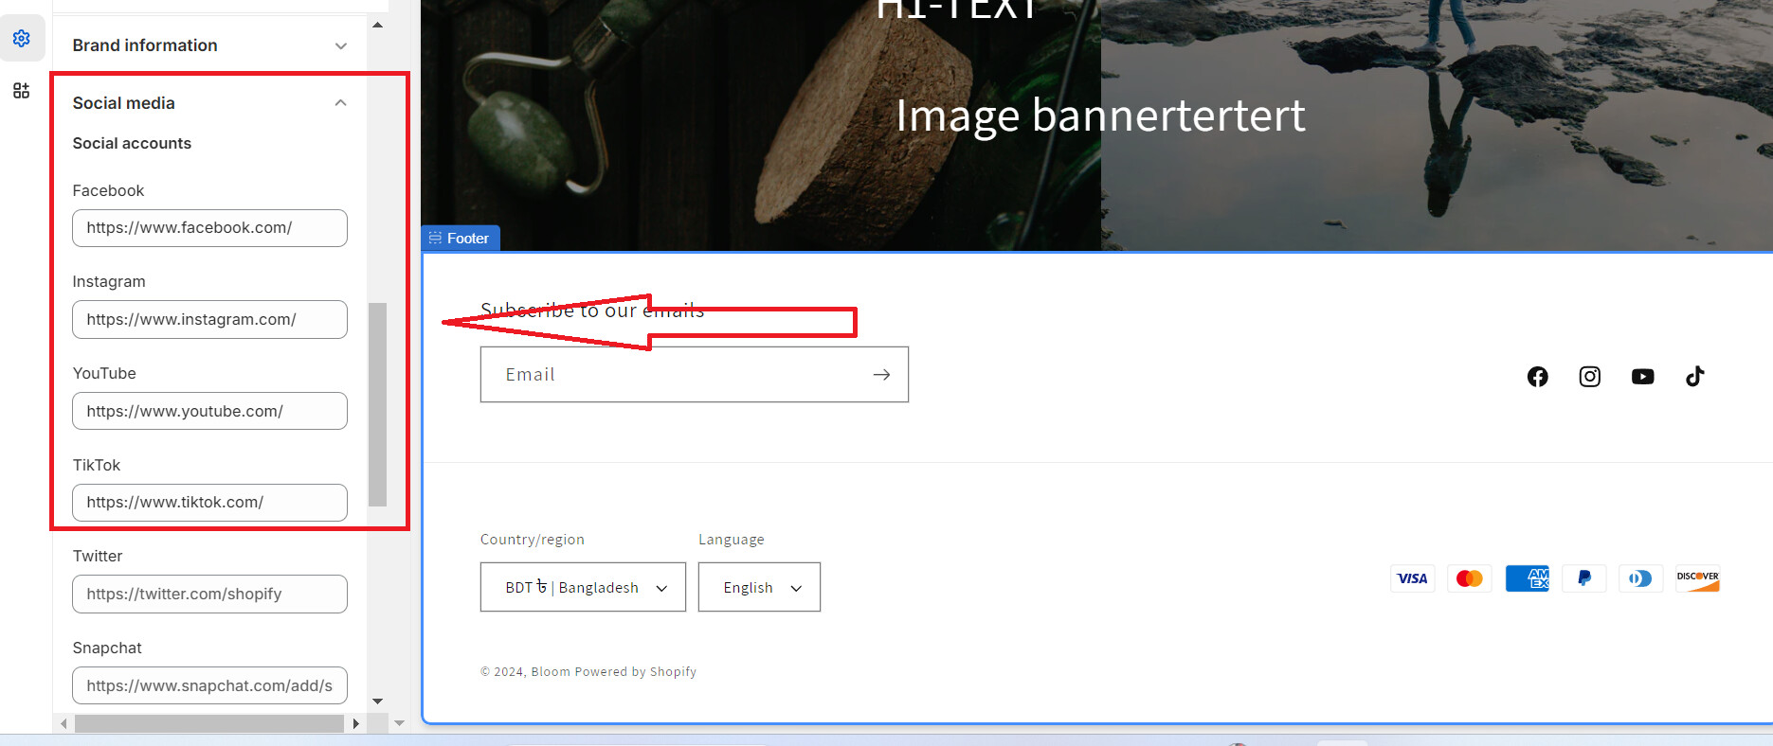Image resolution: width=1773 pixels, height=746 pixels.
Task: Click the YouTube icon in footer
Action: coord(1642,377)
